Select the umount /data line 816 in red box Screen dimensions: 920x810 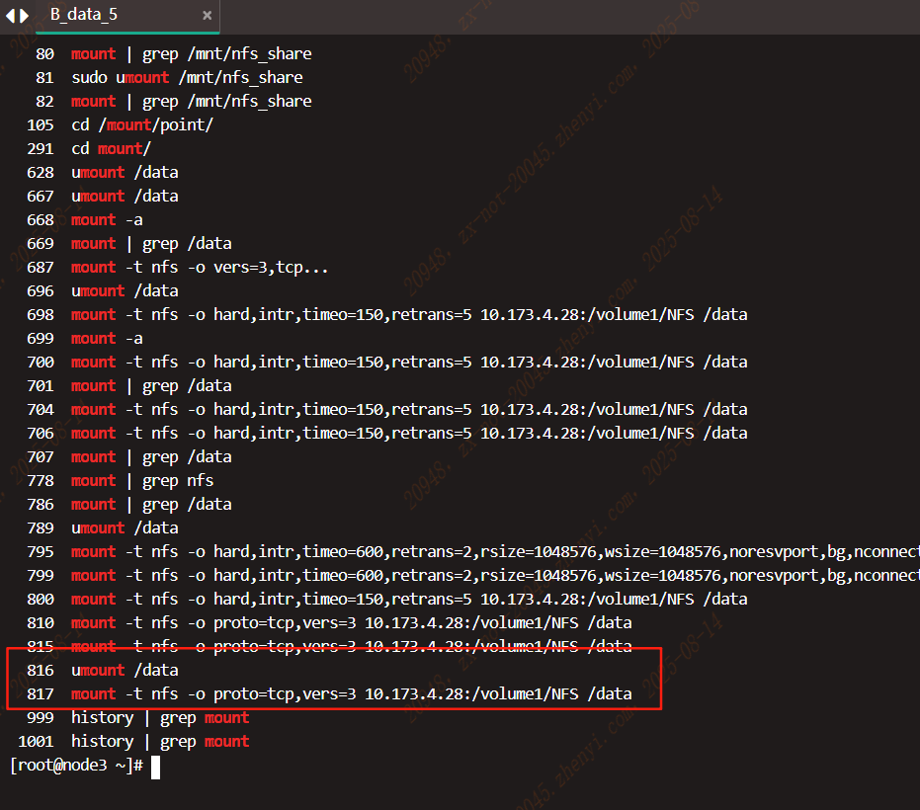125,670
